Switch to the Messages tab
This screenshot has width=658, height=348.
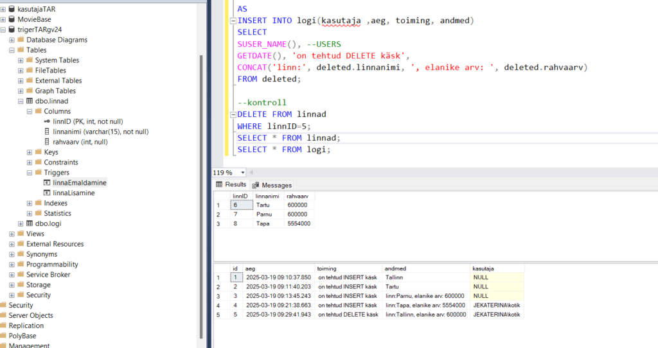[x=272, y=185]
